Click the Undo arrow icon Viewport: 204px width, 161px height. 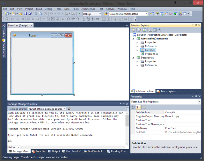pyautogui.click(x=52, y=14)
